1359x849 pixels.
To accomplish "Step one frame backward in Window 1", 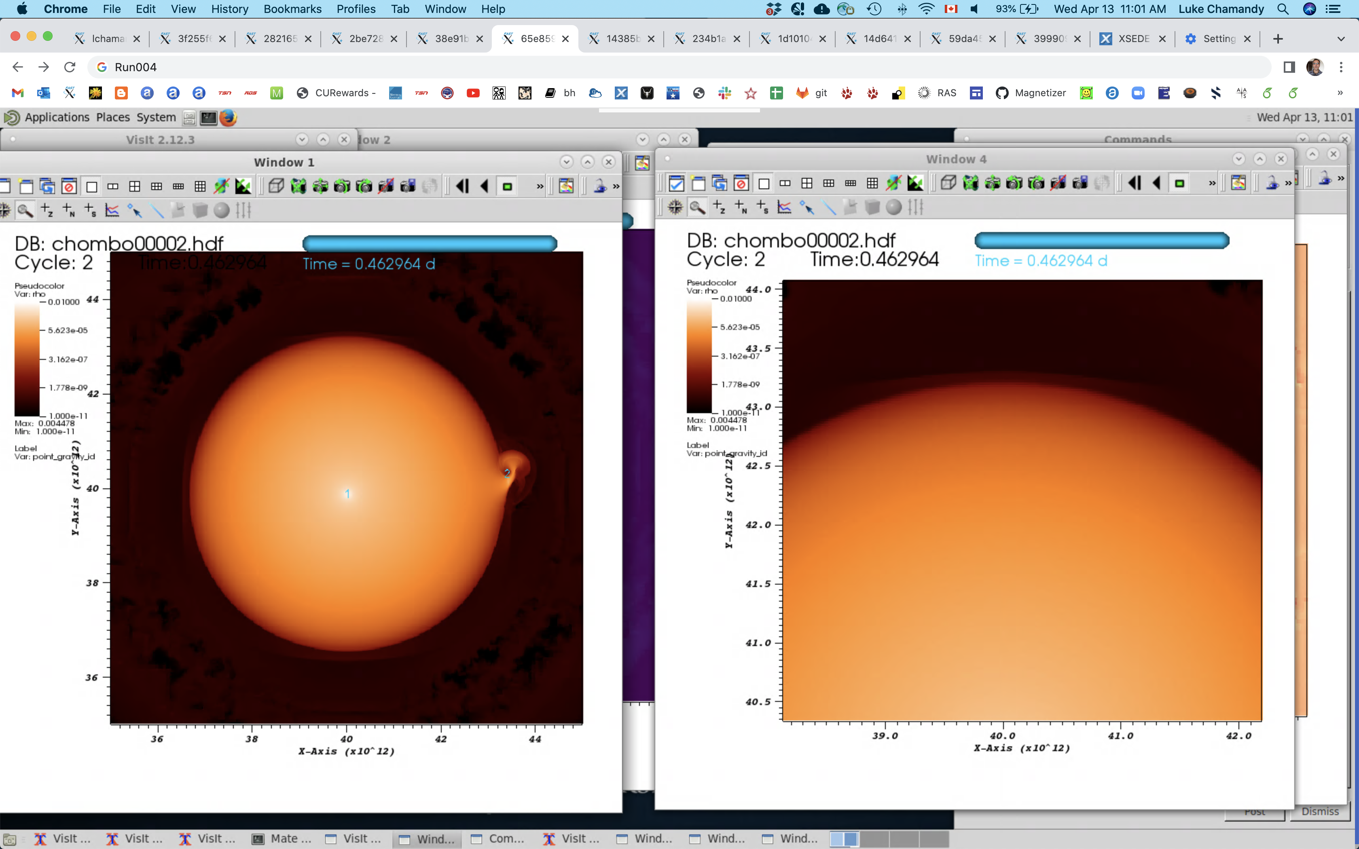I will 463,186.
